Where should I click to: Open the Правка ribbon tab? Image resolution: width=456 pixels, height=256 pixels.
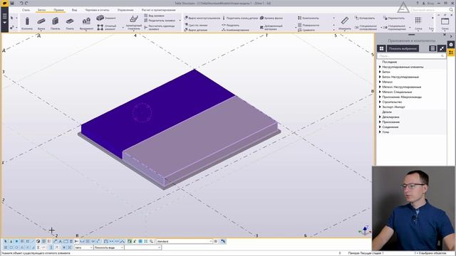click(x=58, y=10)
